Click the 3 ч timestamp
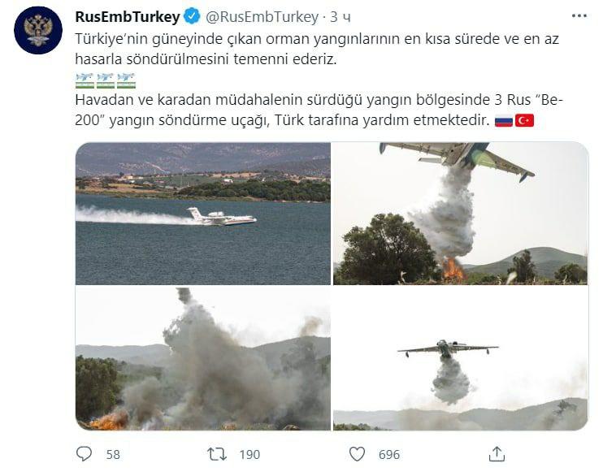 (x=341, y=17)
